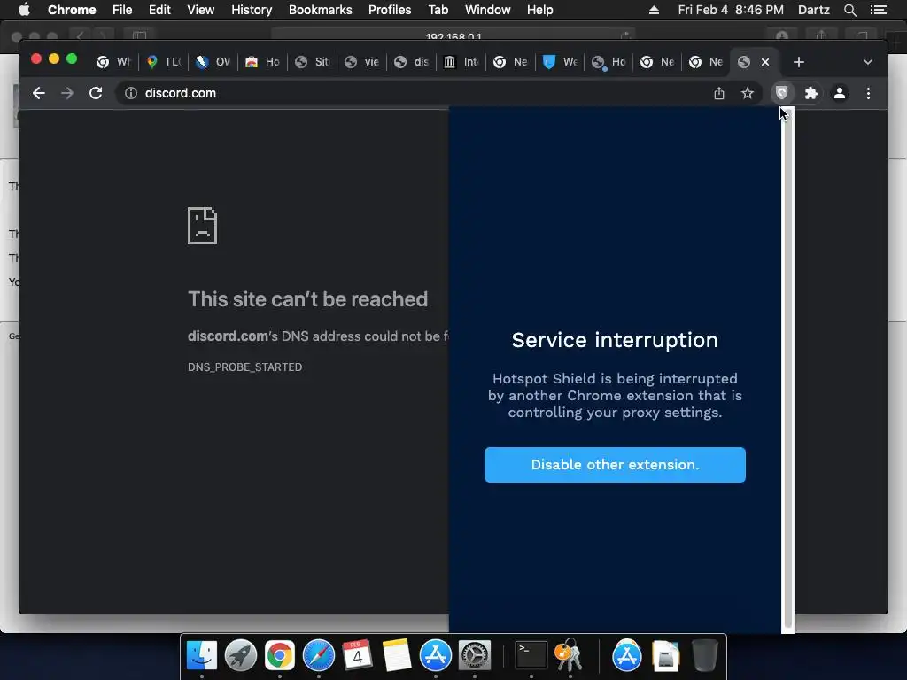Open the Control Center list icon
907x680 pixels.
click(x=879, y=10)
